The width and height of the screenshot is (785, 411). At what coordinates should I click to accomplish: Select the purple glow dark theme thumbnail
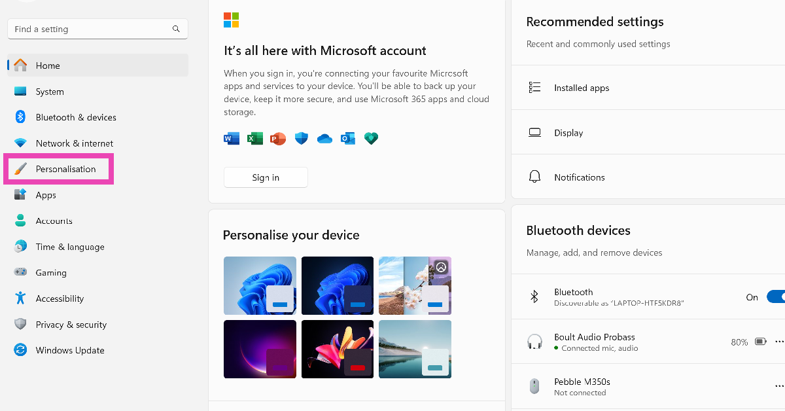point(260,349)
